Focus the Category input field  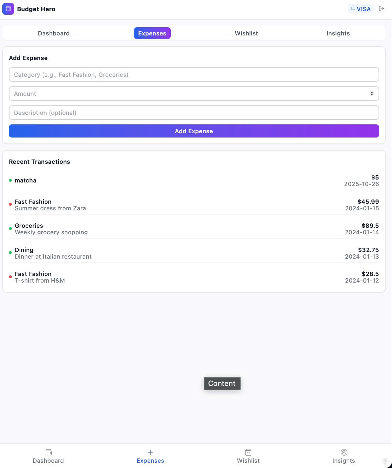point(194,74)
